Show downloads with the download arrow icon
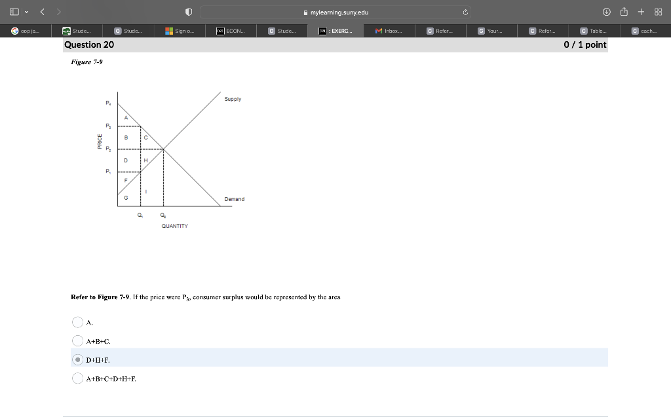The image size is (671, 419). 606,12
